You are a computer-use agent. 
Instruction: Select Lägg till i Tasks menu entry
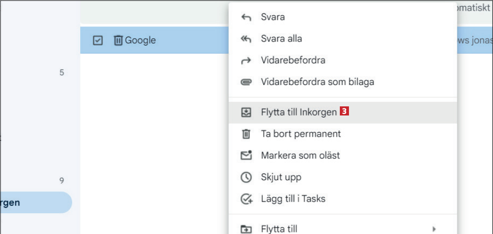pyautogui.click(x=293, y=199)
